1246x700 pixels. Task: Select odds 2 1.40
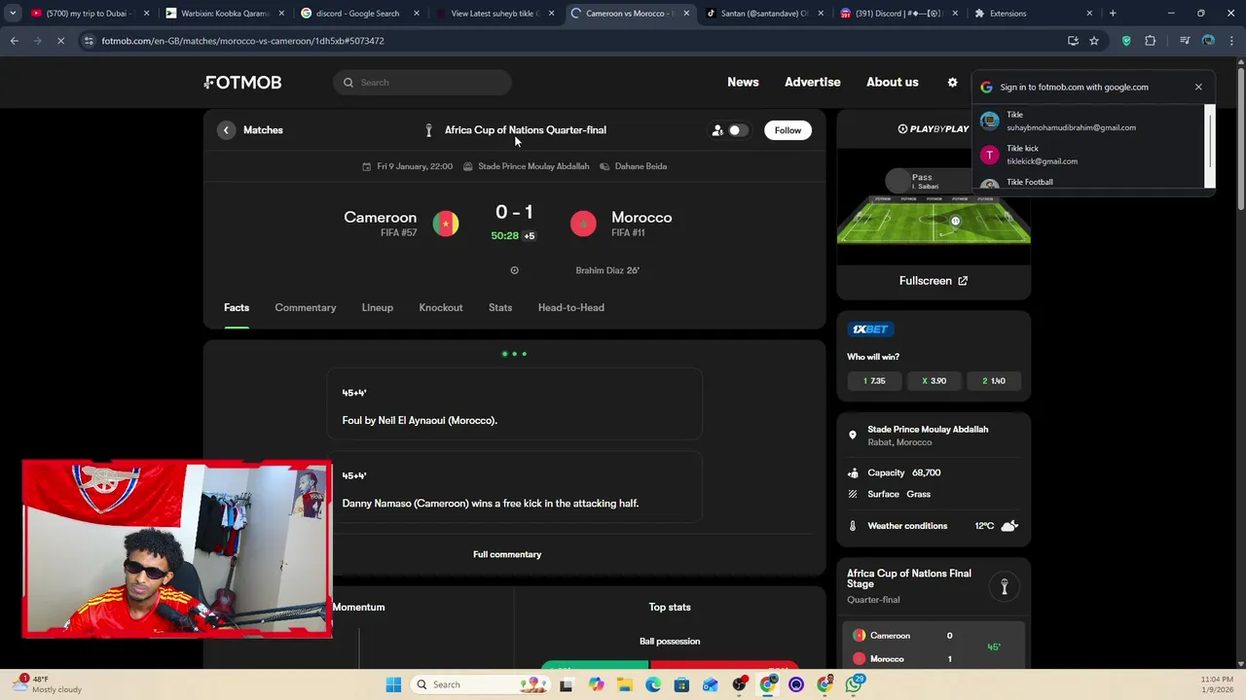(x=994, y=381)
